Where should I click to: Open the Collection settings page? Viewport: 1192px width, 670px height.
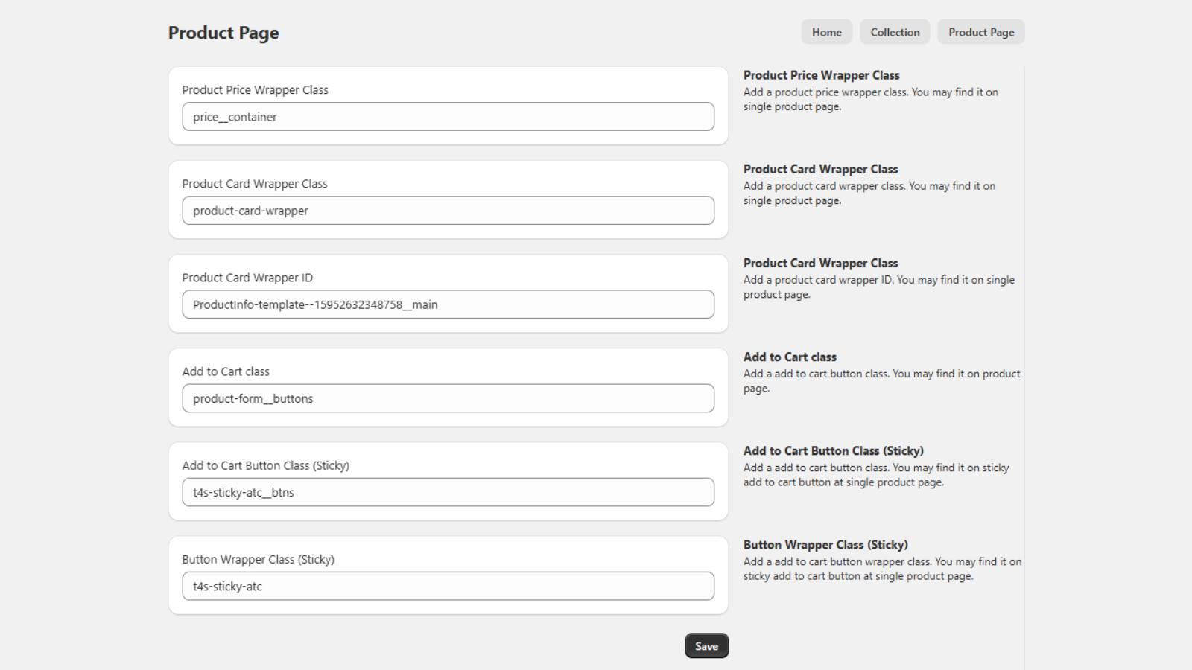pyautogui.click(x=894, y=32)
